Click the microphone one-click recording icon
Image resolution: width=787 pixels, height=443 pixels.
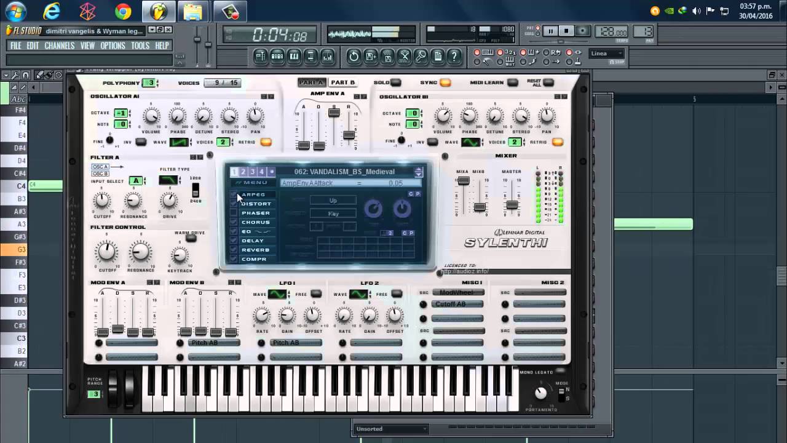421,57
